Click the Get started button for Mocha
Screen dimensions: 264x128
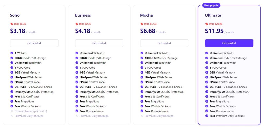(x=164, y=43)
